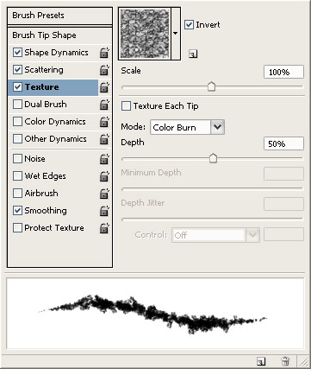311x369 pixels.
Task: Toggle lock icon for Smoothing
Action: tap(104, 211)
